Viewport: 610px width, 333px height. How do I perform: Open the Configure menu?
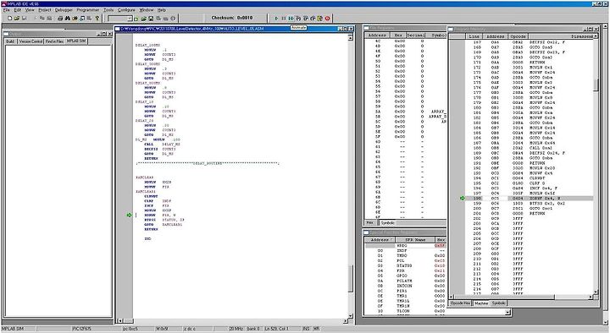[x=126, y=9]
